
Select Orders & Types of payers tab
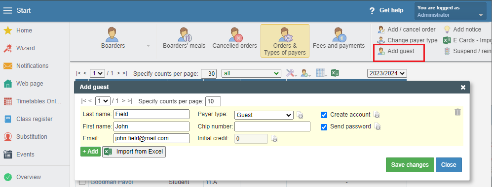285,41
